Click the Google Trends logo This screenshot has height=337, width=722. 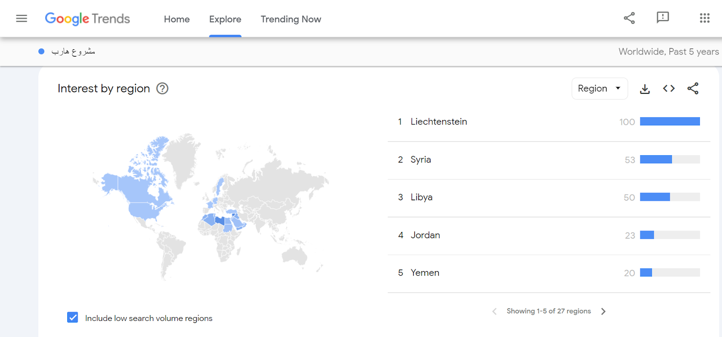tap(88, 18)
